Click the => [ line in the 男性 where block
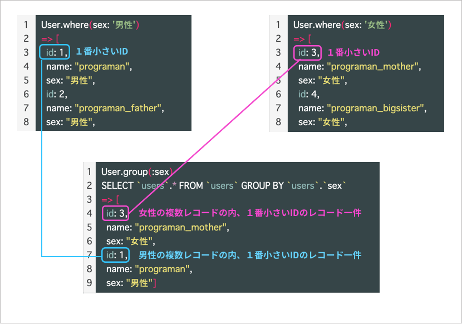Screen dimensions: 462x324 [50, 39]
